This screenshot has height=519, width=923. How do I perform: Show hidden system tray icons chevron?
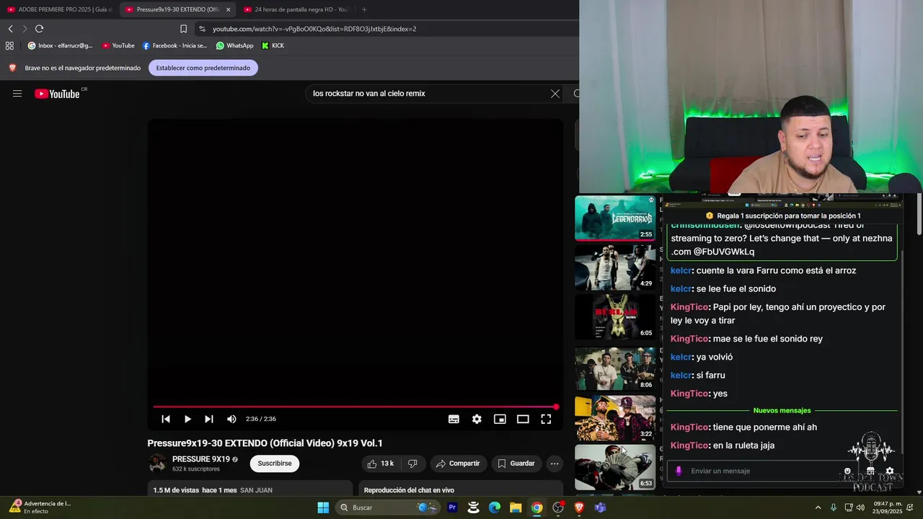(x=818, y=507)
